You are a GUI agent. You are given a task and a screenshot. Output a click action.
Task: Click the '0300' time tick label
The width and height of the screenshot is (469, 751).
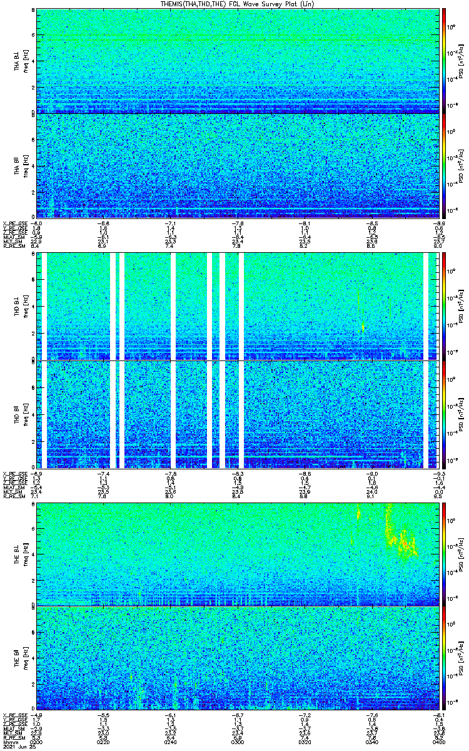coord(238,742)
